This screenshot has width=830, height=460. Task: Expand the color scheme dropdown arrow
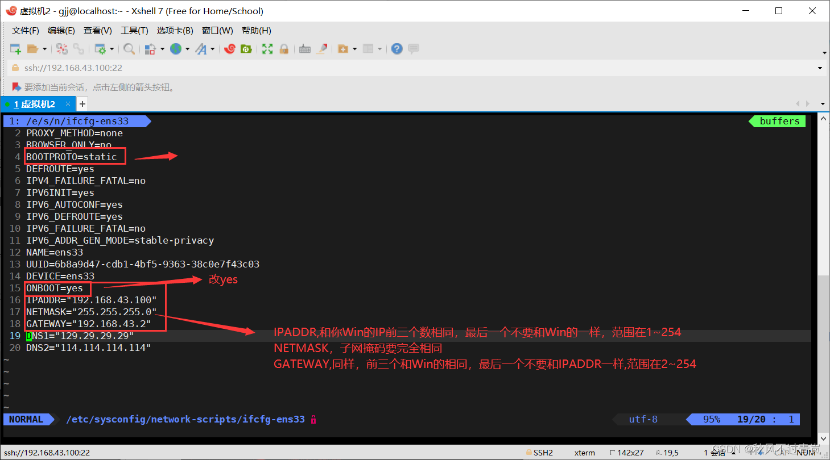coord(162,49)
